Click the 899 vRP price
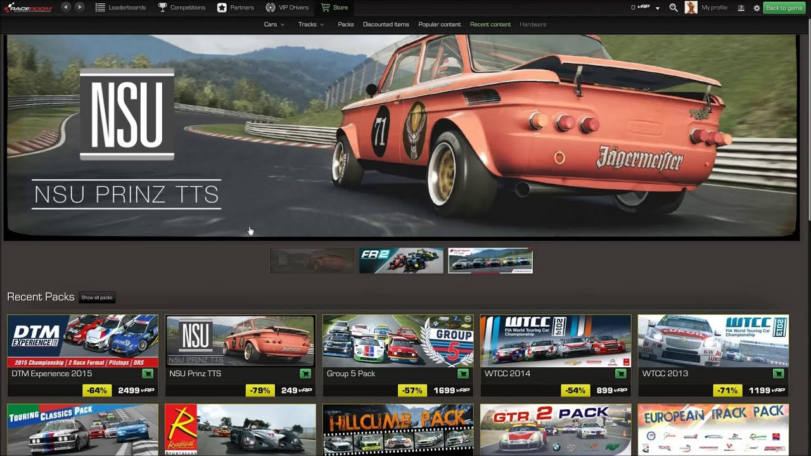 (612, 390)
